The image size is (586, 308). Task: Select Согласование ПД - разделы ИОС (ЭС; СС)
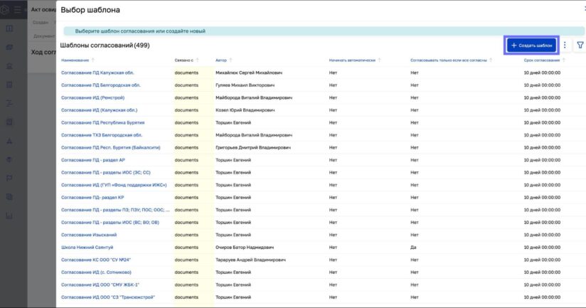106,173
